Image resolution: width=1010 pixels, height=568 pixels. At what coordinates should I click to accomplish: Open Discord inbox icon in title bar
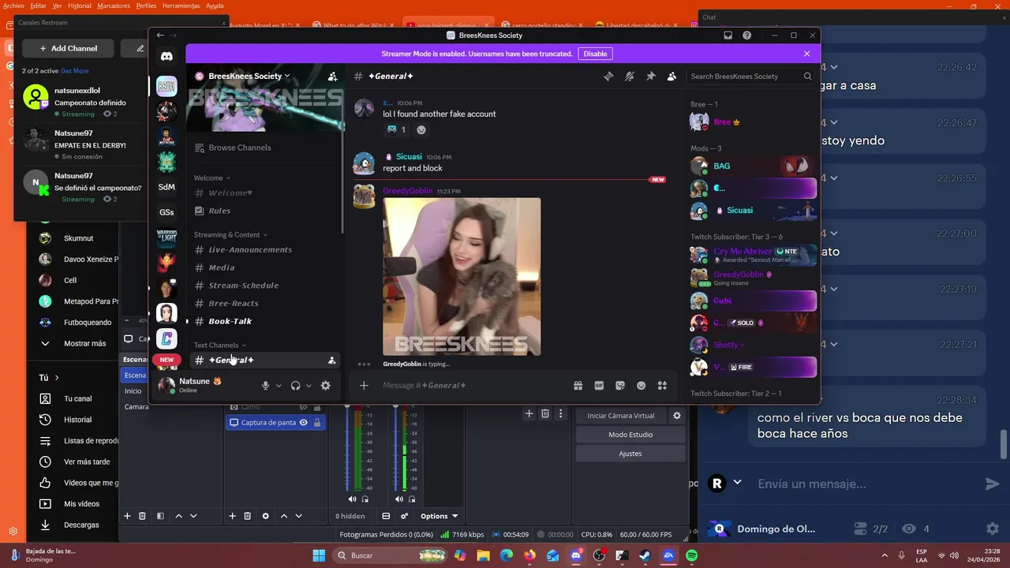pos(728,35)
